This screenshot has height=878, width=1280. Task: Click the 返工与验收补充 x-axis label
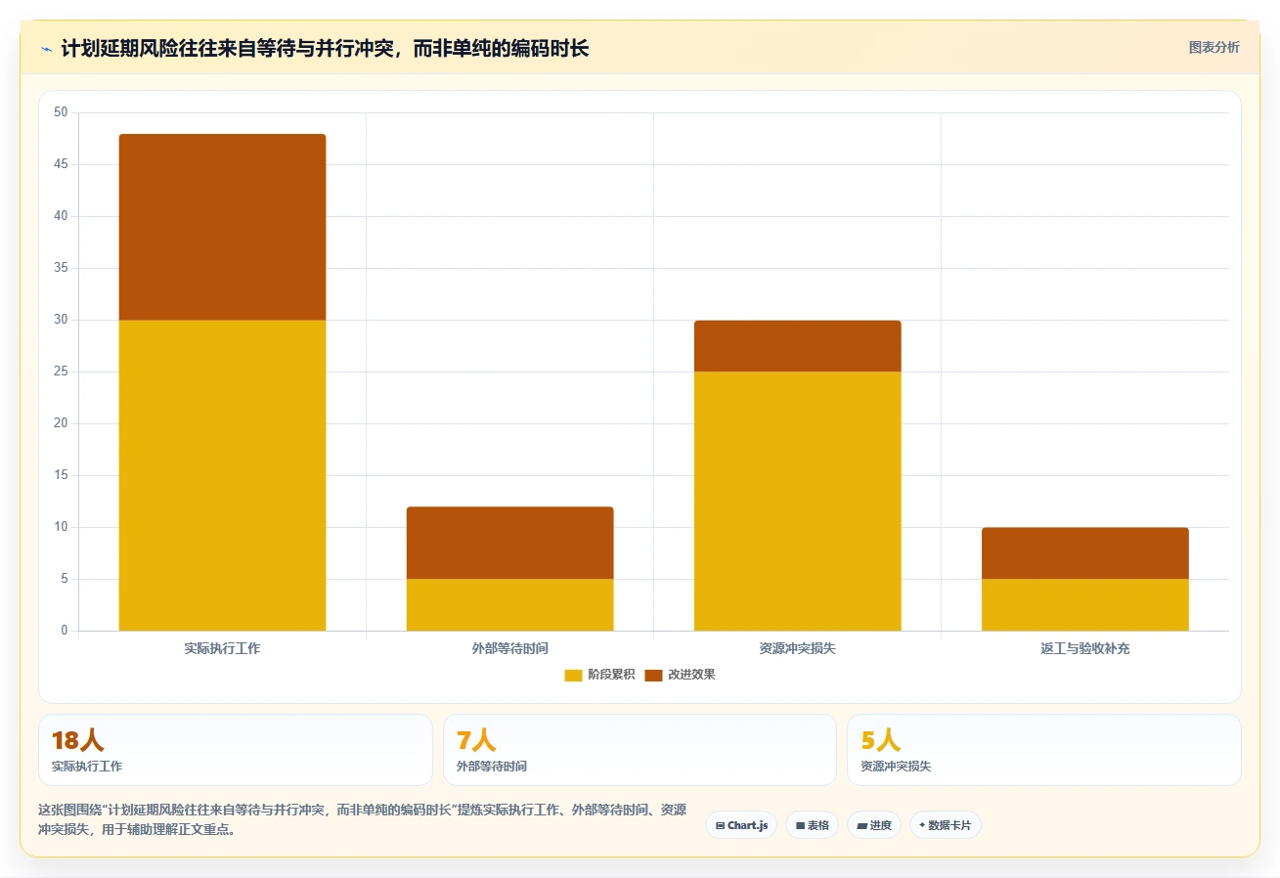[1084, 648]
